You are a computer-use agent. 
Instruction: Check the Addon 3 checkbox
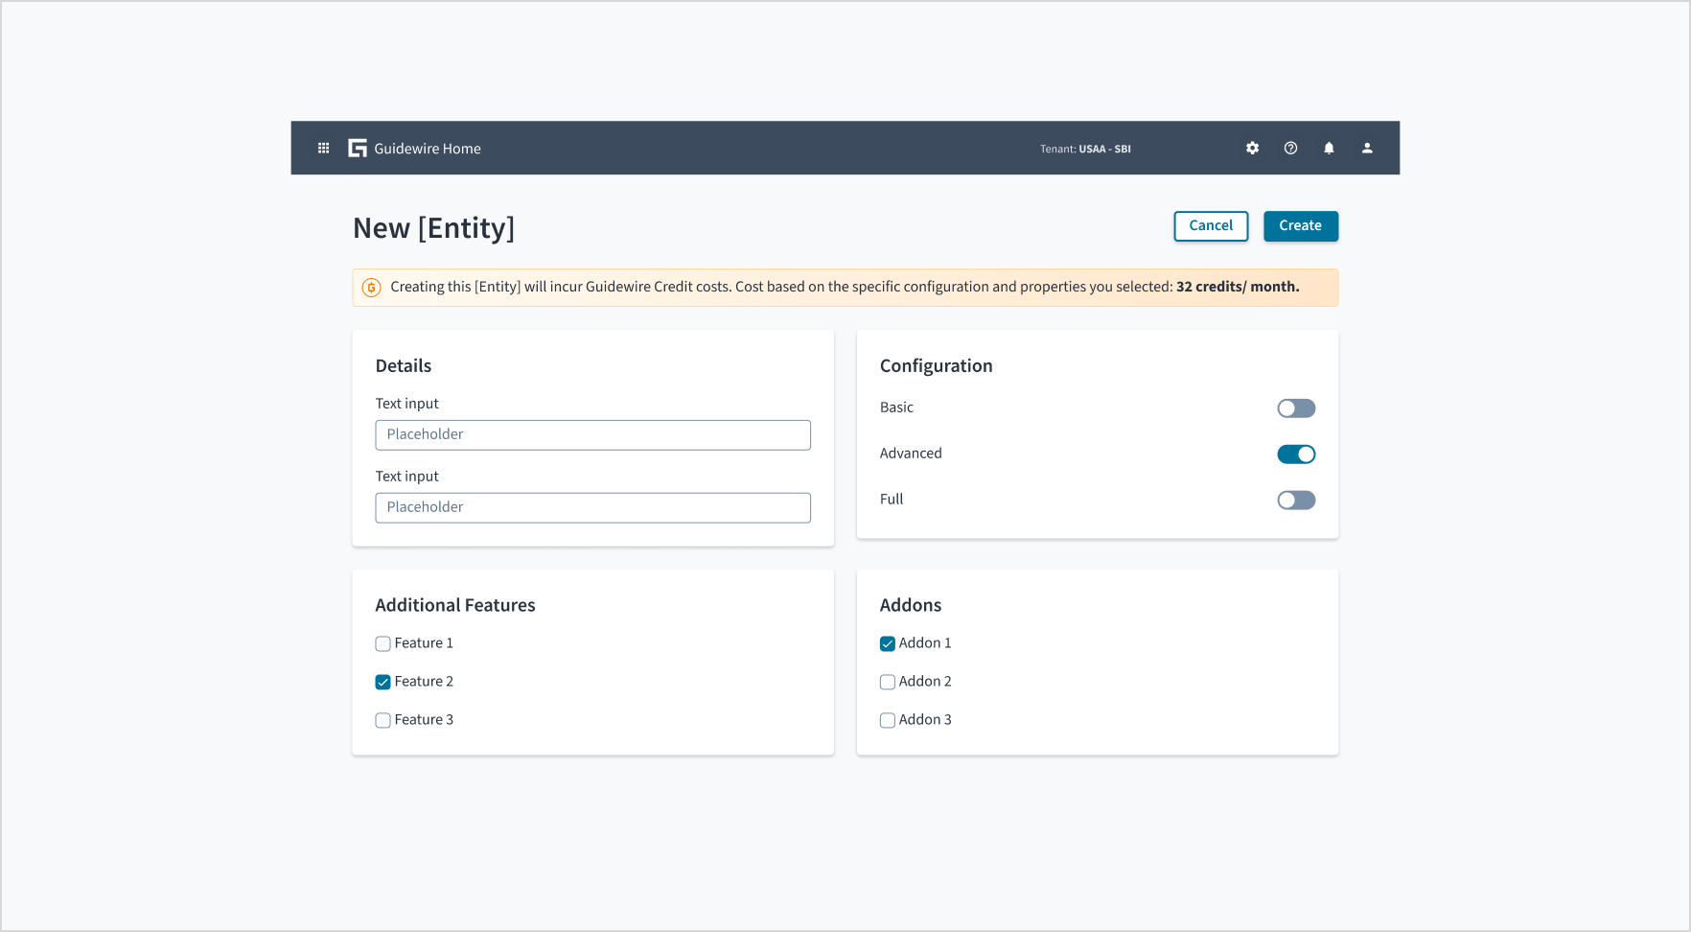(888, 720)
